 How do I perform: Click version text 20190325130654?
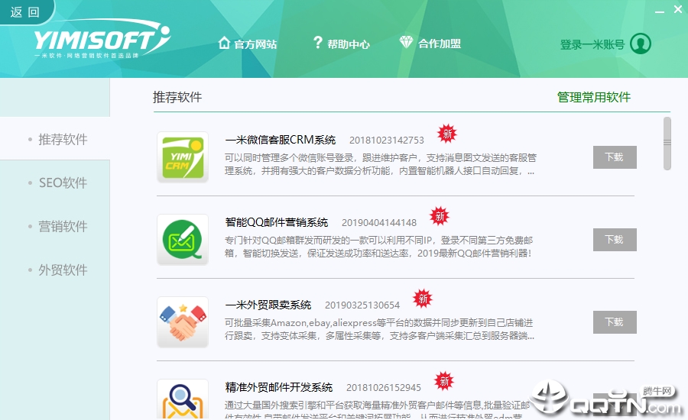pos(362,305)
